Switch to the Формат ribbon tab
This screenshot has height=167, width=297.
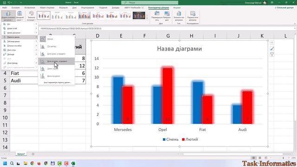[177, 7]
